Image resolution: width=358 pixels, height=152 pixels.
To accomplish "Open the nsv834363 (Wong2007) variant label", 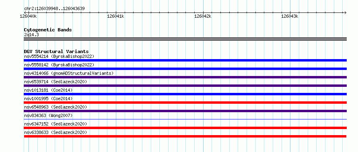I will (48, 115).
